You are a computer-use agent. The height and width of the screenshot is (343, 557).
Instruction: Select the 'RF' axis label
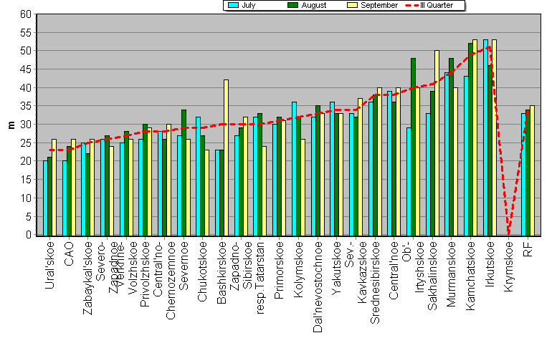[528, 248]
